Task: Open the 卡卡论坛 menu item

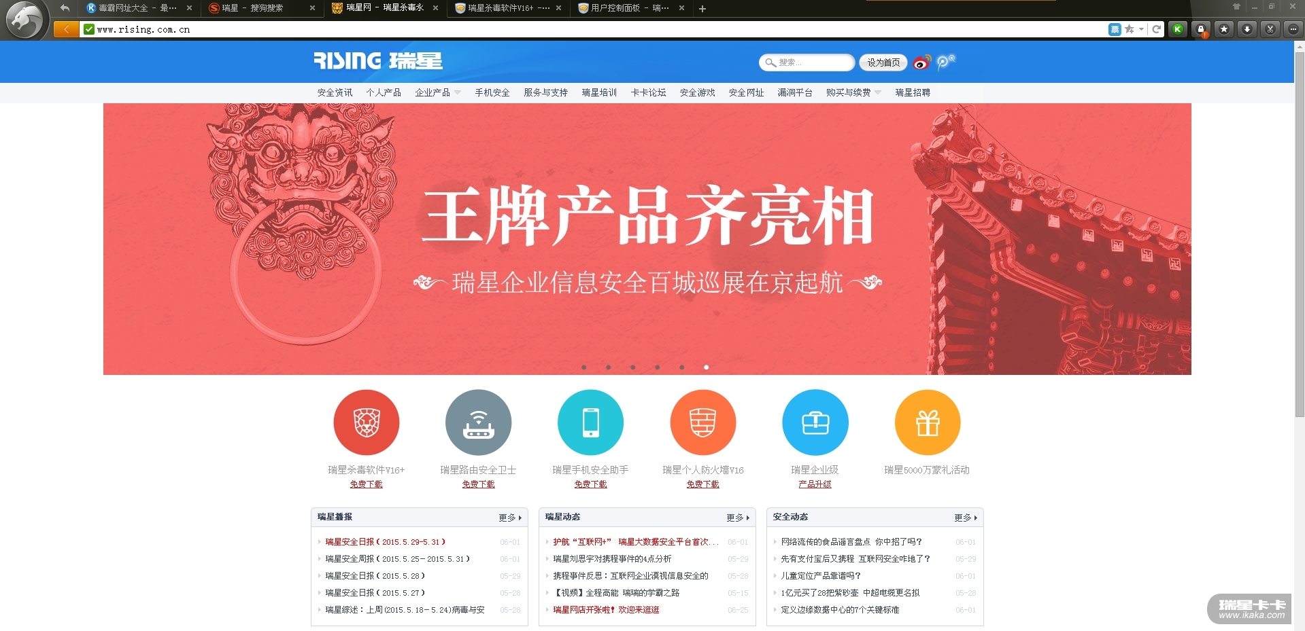Action: pyautogui.click(x=648, y=92)
